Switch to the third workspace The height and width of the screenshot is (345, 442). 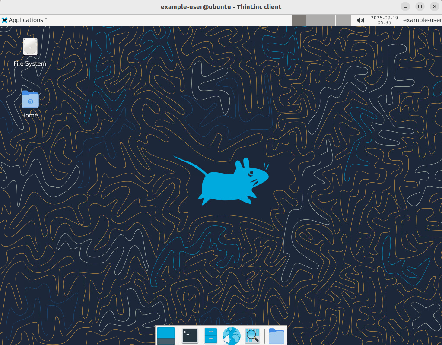click(x=328, y=20)
